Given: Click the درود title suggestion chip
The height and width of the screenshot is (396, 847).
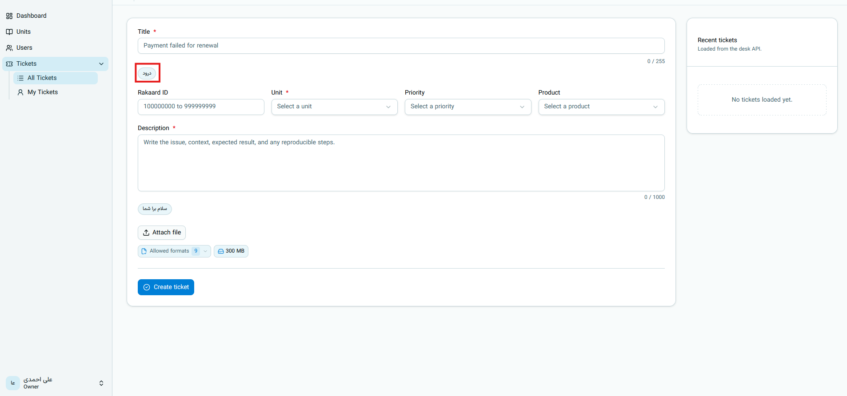Looking at the screenshot, I should pyautogui.click(x=147, y=73).
